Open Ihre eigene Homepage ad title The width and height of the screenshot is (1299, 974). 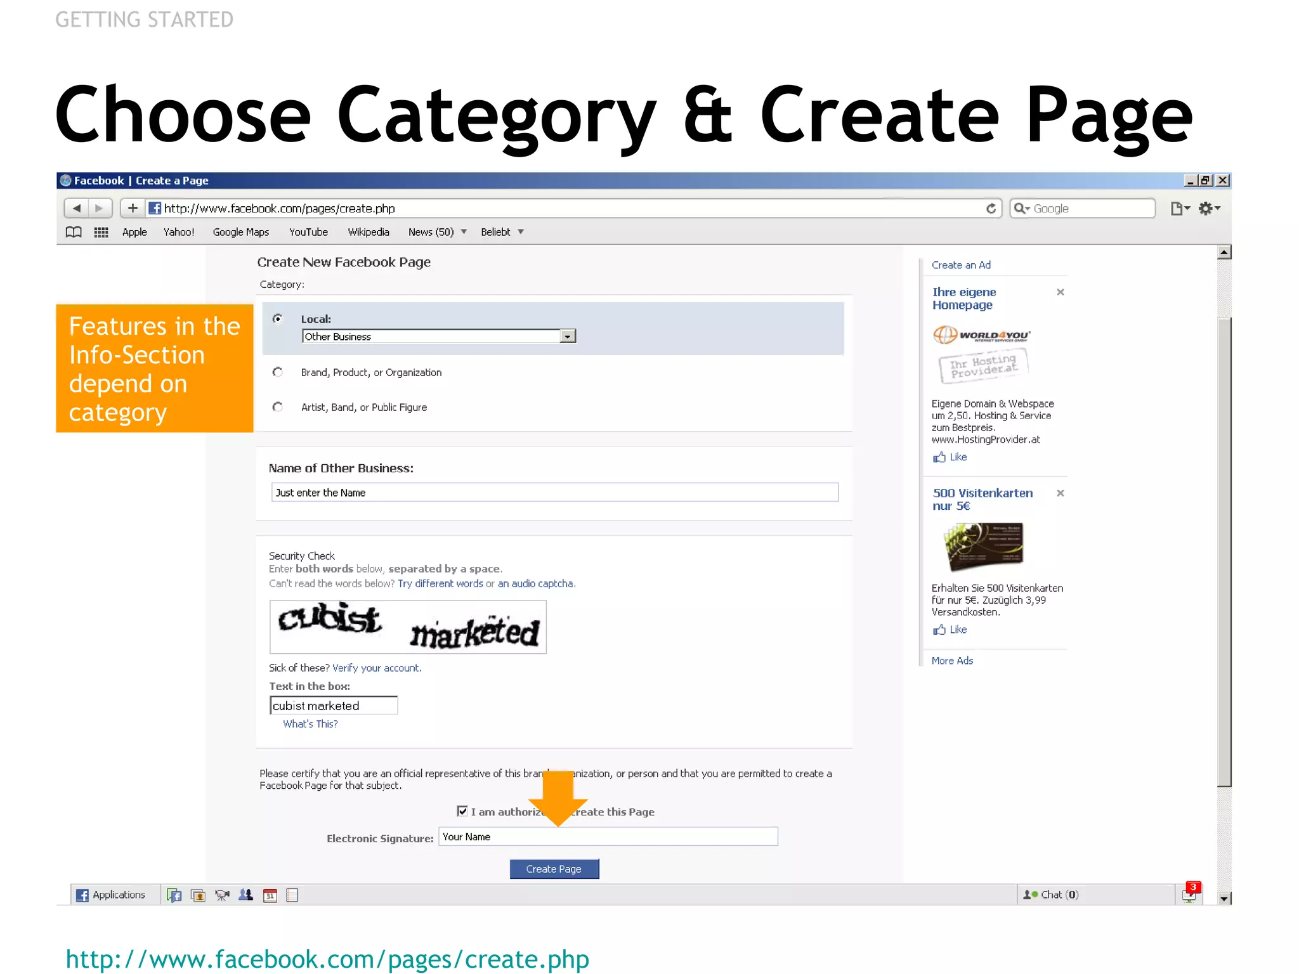click(x=964, y=299)
